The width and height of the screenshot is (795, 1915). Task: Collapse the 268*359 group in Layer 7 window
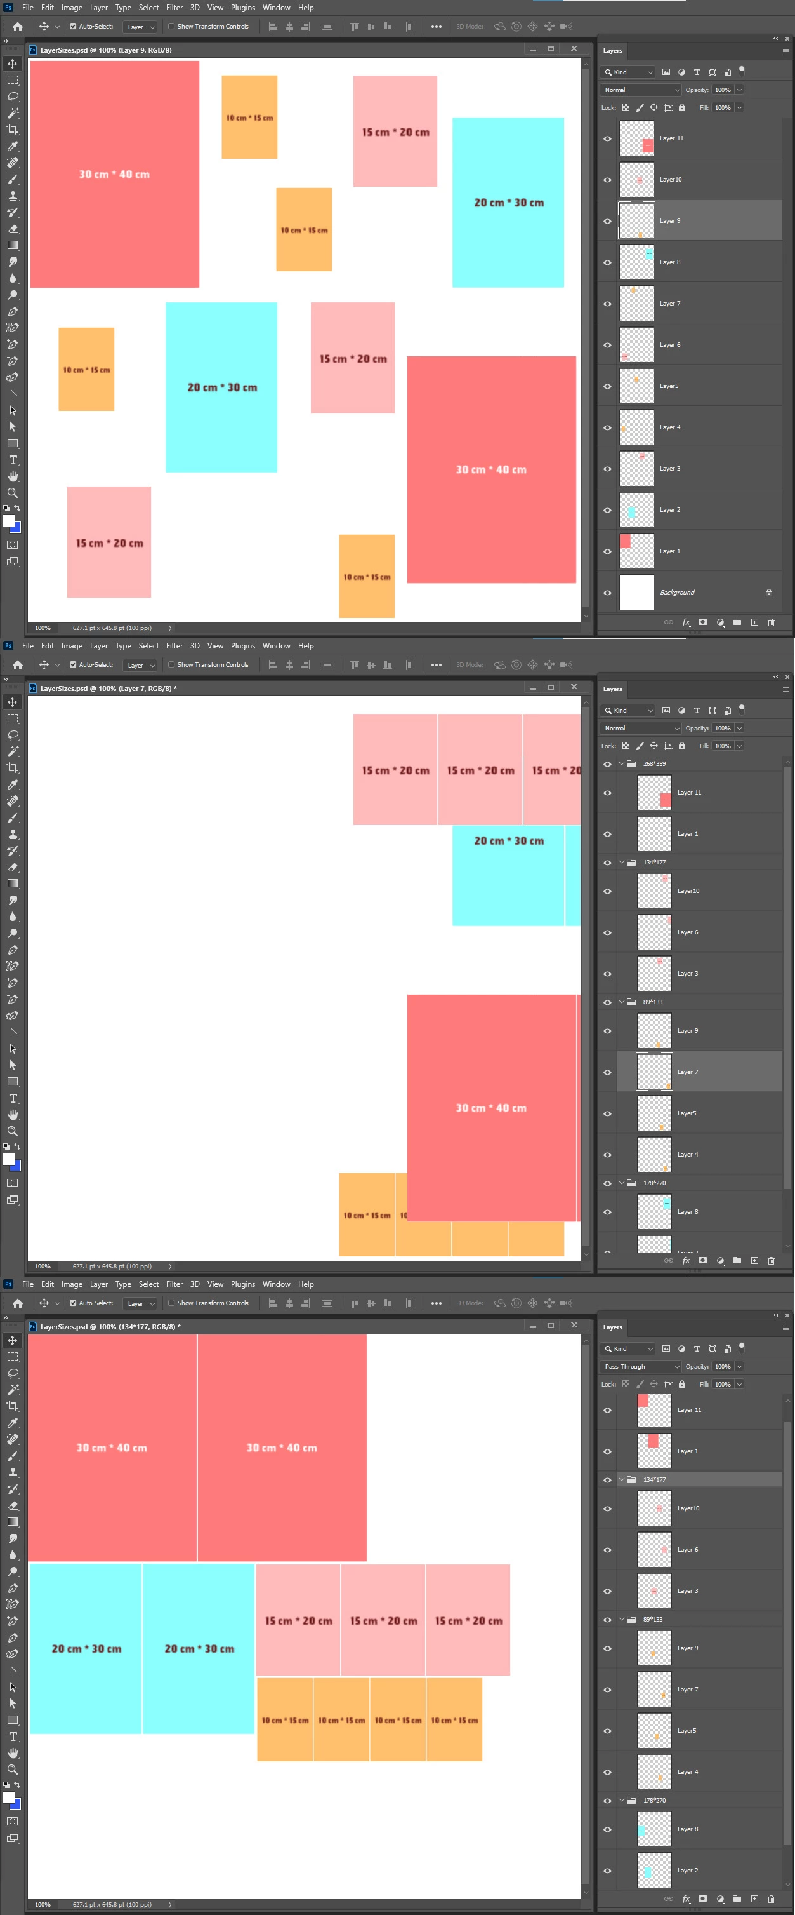click(621, 763)
